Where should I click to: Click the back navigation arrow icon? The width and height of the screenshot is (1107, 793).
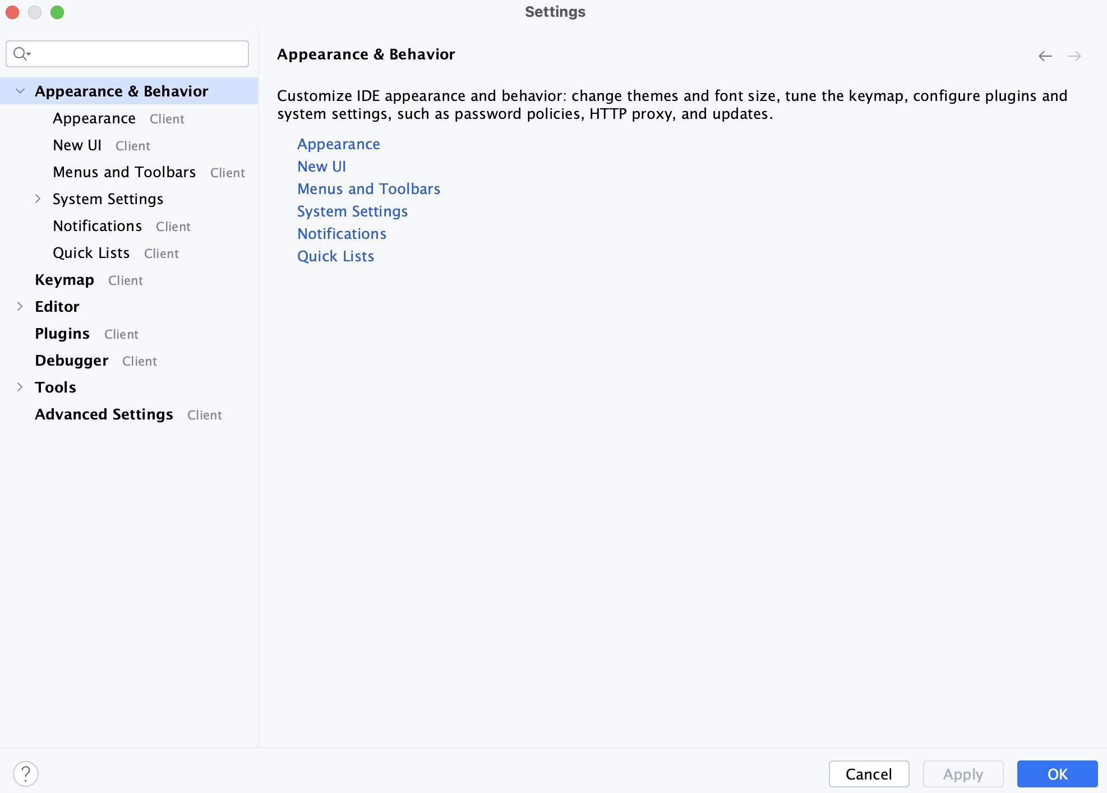(x=1045, y=56)
